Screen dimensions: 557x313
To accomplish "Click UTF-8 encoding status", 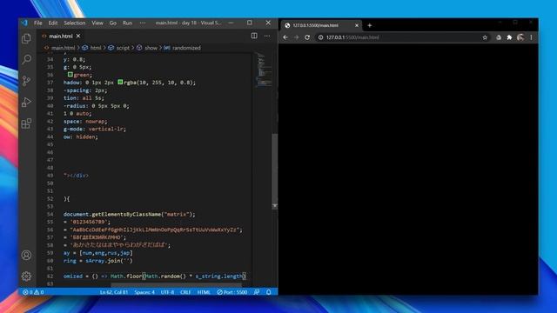I will point(167,292).
